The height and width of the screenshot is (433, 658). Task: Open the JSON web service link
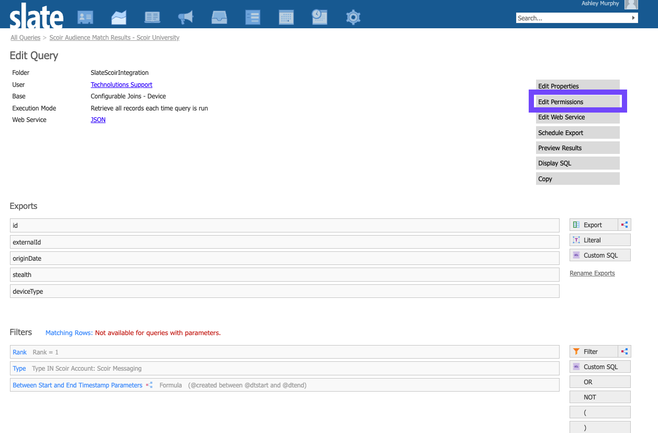(x=98, y=120)
